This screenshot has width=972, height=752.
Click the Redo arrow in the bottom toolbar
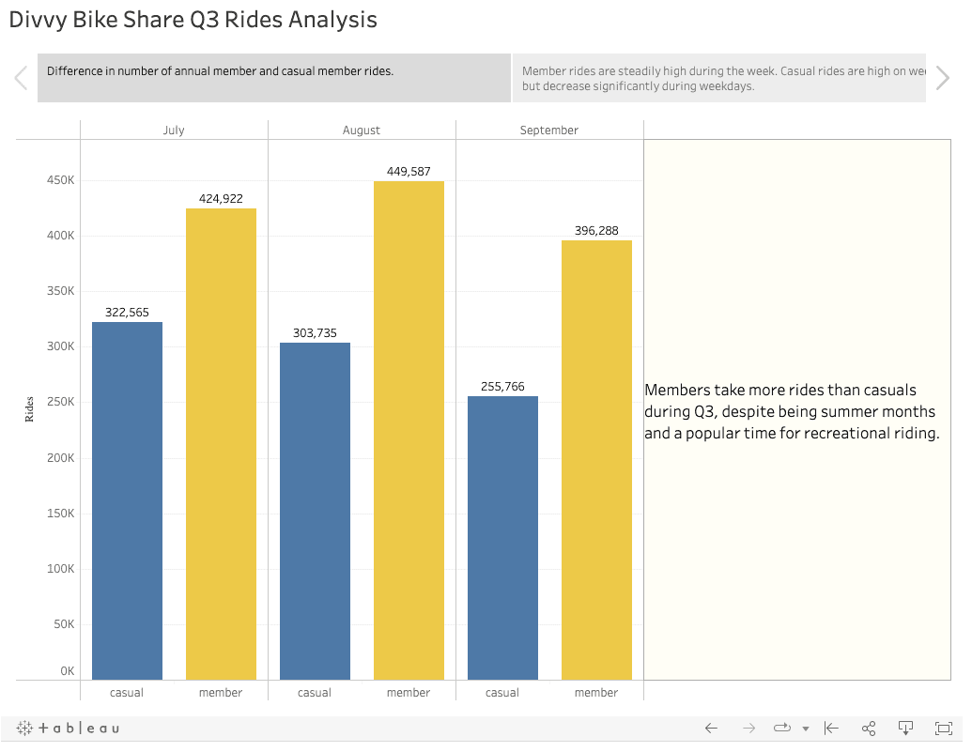pos(748,728)
